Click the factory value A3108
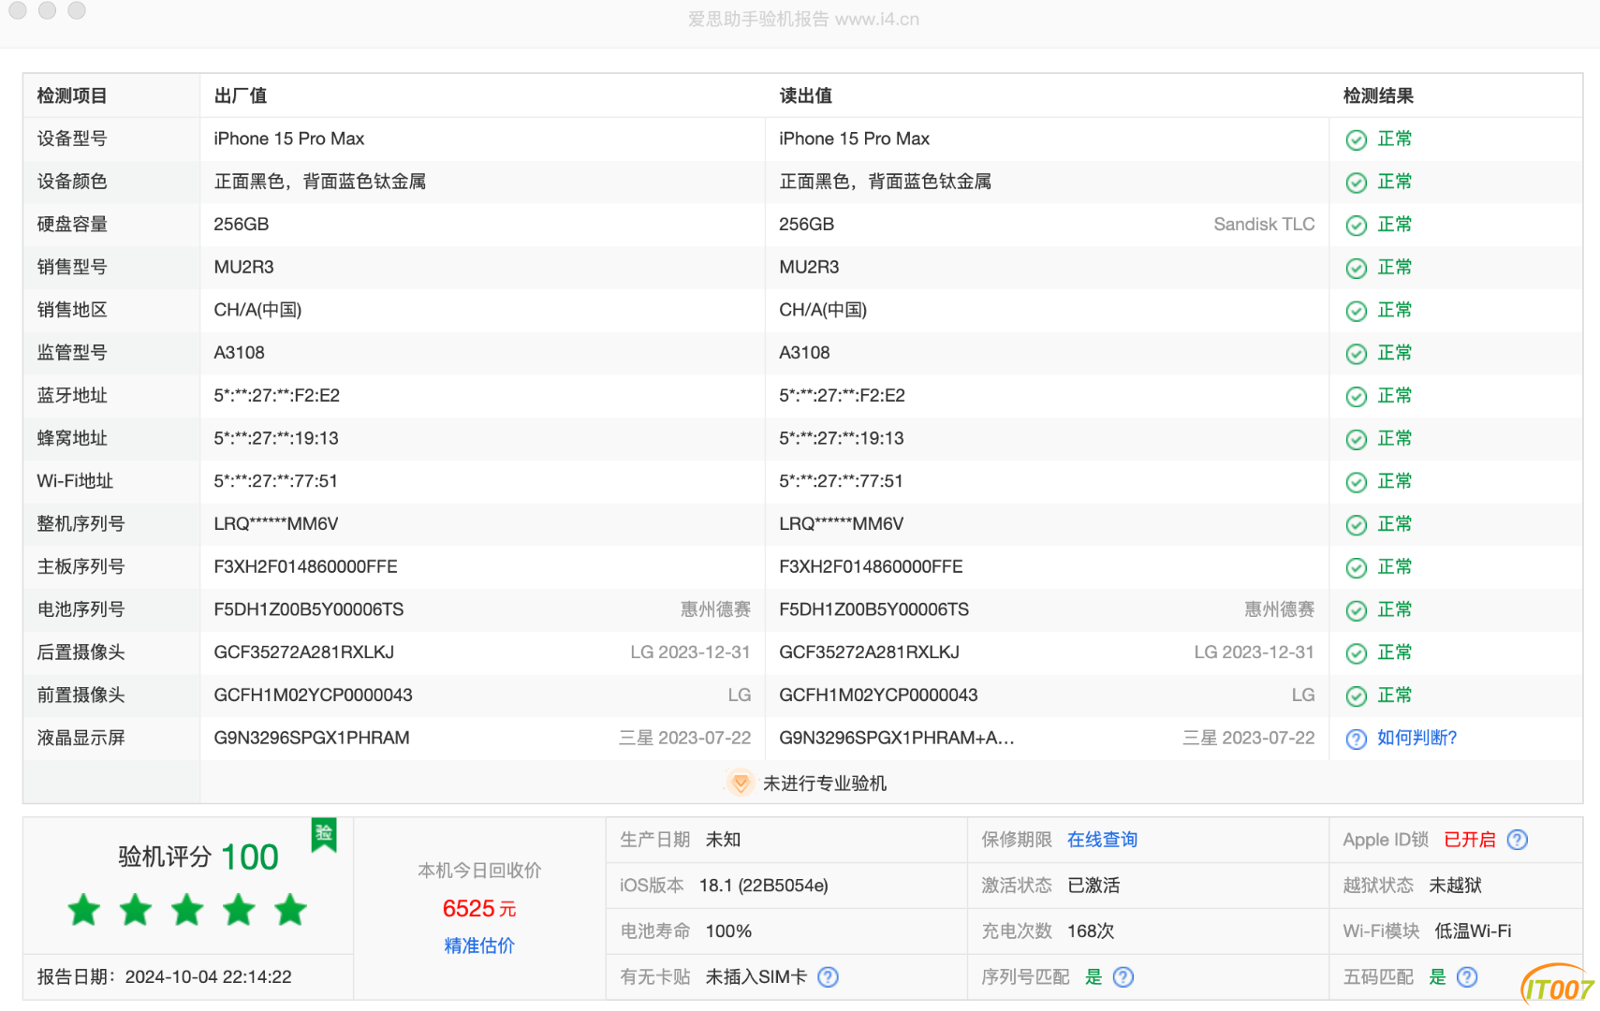 [x=239, y=353]
